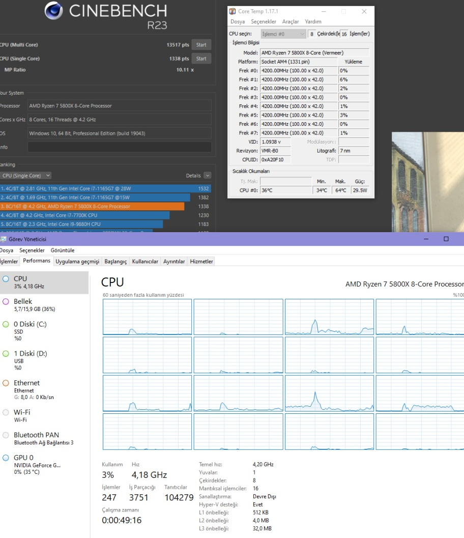Click the first logical processor graph
The width and height of the screenshot is (464, 538).
point(147,317)
